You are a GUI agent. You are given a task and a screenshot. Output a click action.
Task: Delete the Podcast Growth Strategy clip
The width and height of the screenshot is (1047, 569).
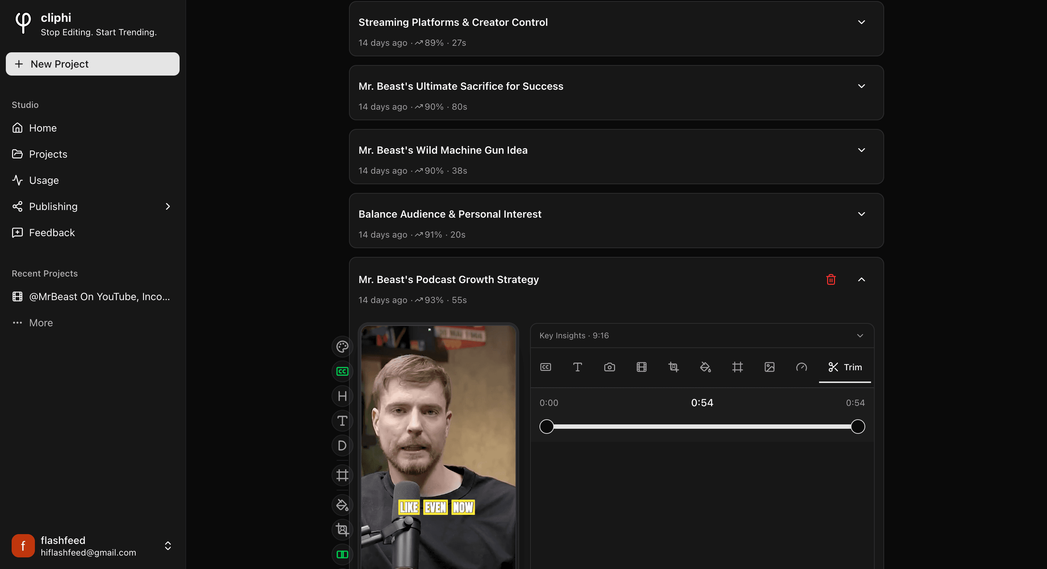click(831, 279)
